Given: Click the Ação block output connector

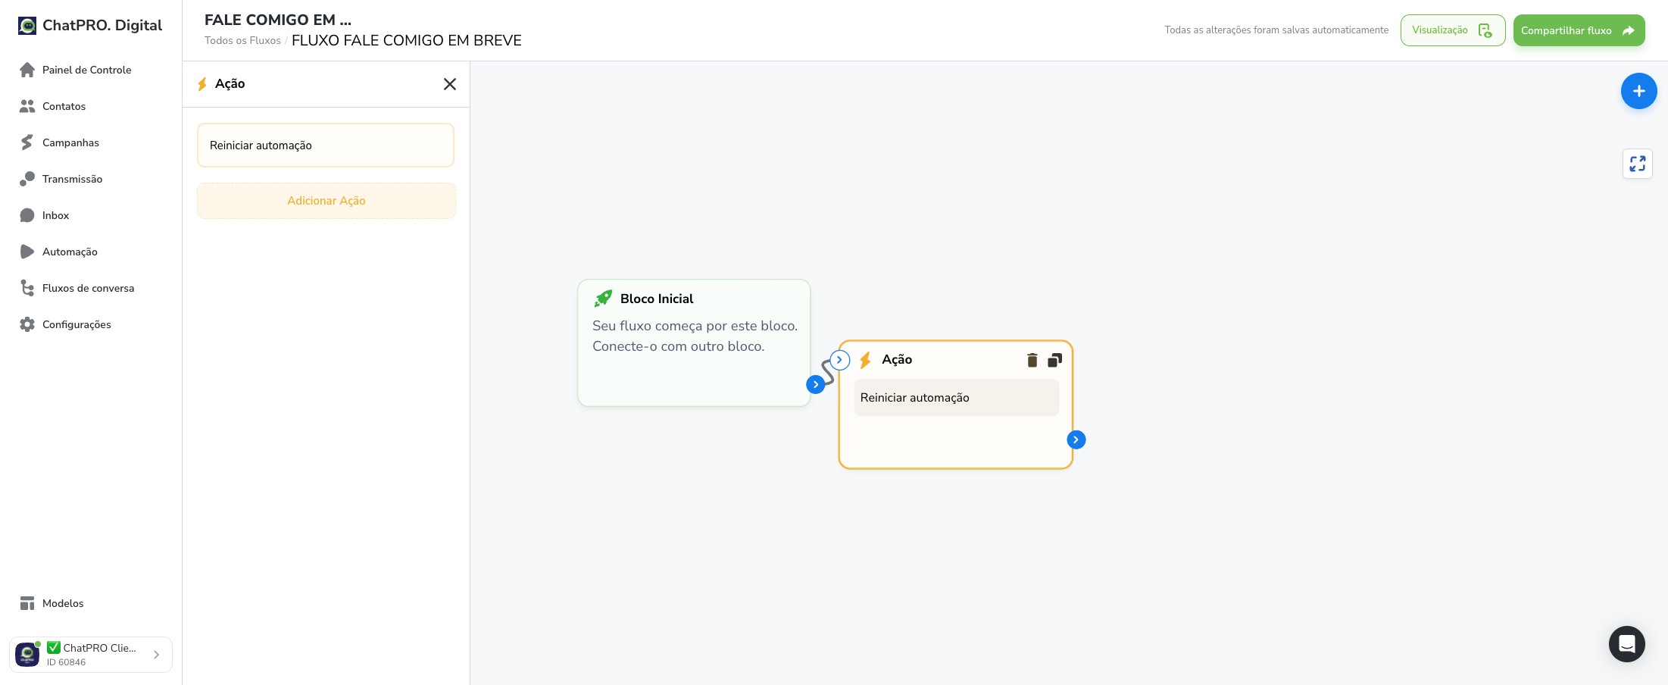Looking at the screenshot, I should [1076, 439].
